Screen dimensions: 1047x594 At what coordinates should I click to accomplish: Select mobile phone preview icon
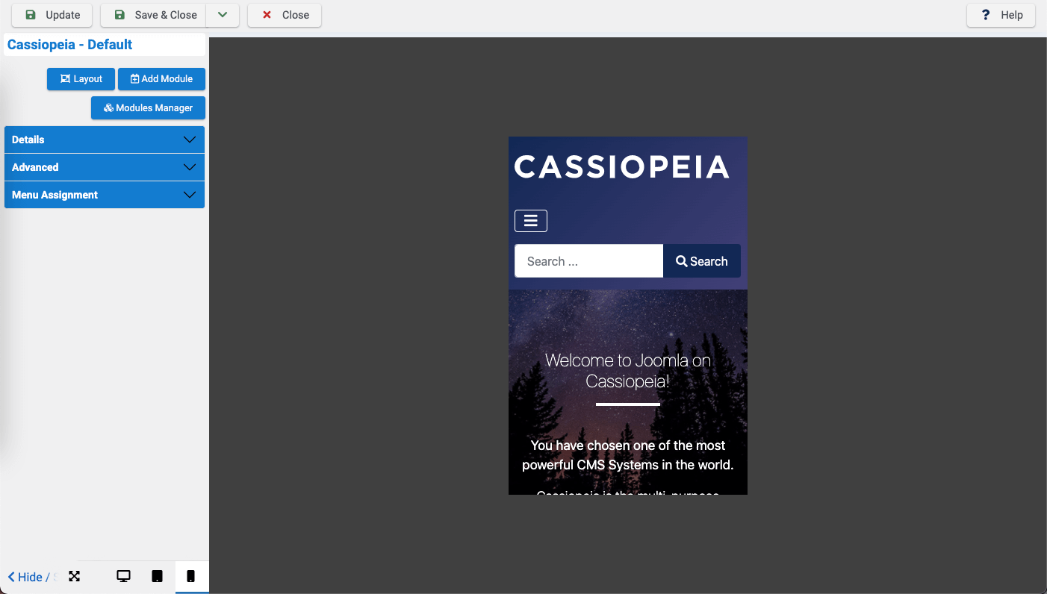pos(191,576)
